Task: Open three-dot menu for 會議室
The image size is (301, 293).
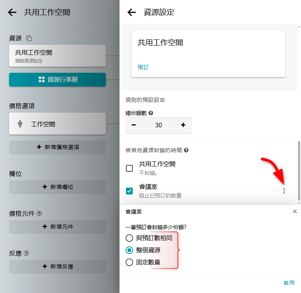Action: tap(284, 191)
